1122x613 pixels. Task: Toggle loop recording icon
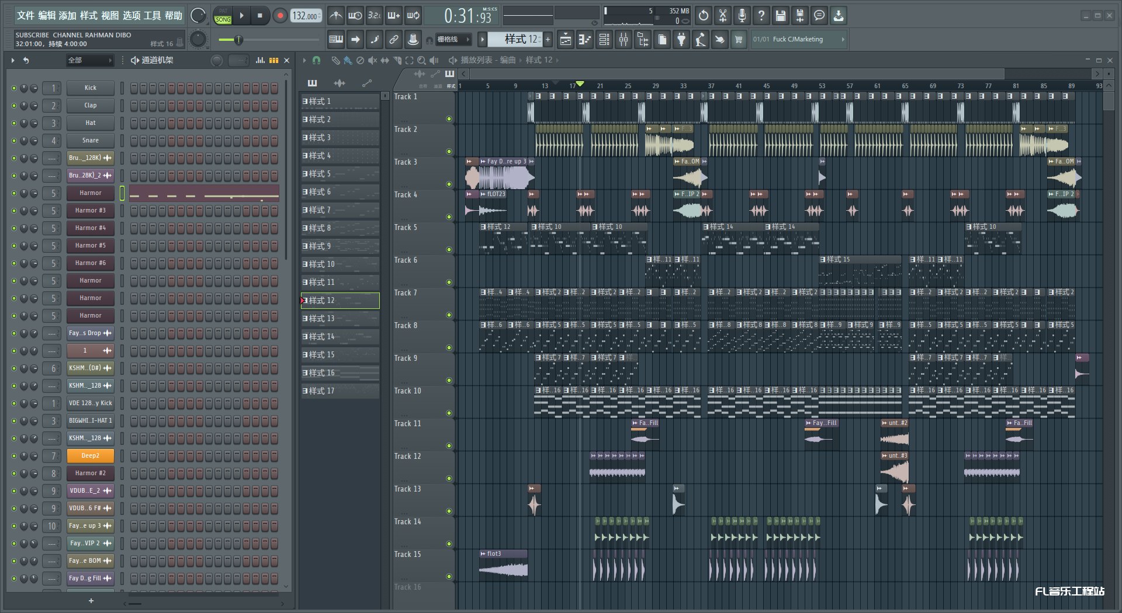click(413, 16)
